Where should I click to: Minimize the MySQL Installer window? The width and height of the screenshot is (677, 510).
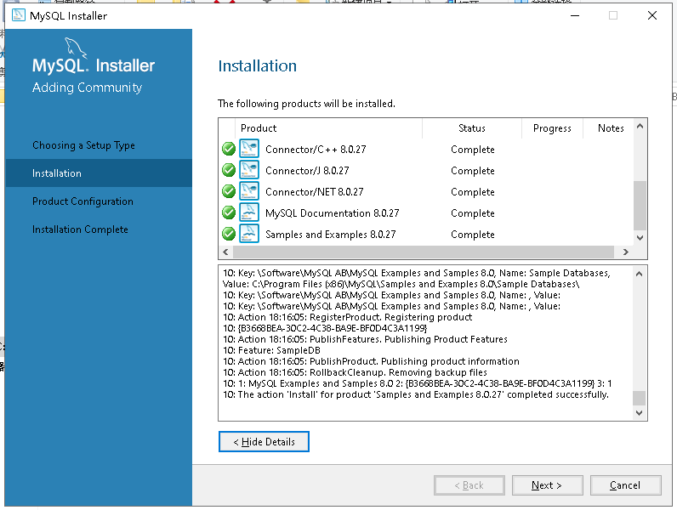point(575,15)
